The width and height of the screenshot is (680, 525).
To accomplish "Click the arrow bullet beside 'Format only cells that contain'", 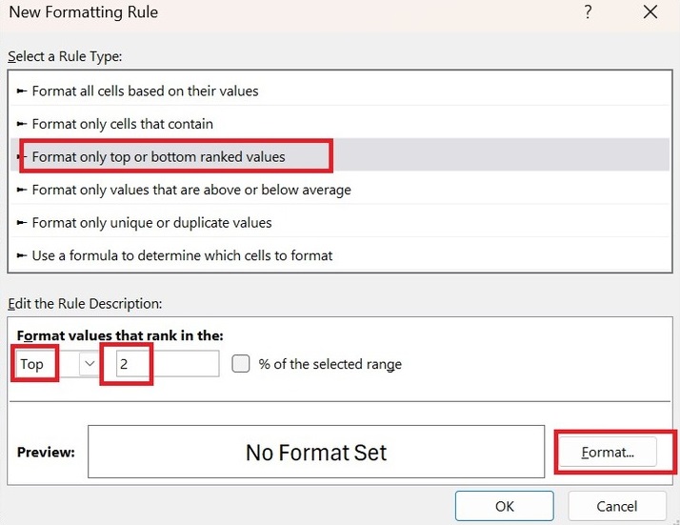I will [22, 124].
